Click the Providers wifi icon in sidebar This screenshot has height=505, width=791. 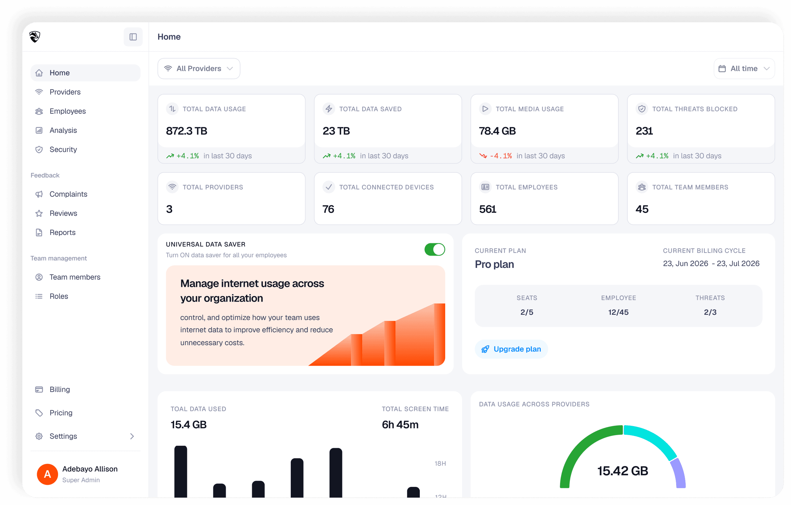pyautogui.click(x=39, y=92)
